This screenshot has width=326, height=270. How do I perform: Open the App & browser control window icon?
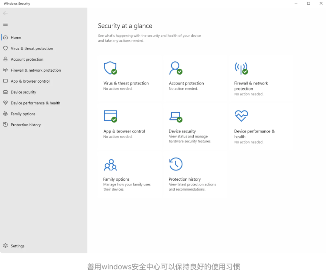[x=110, y=116]
